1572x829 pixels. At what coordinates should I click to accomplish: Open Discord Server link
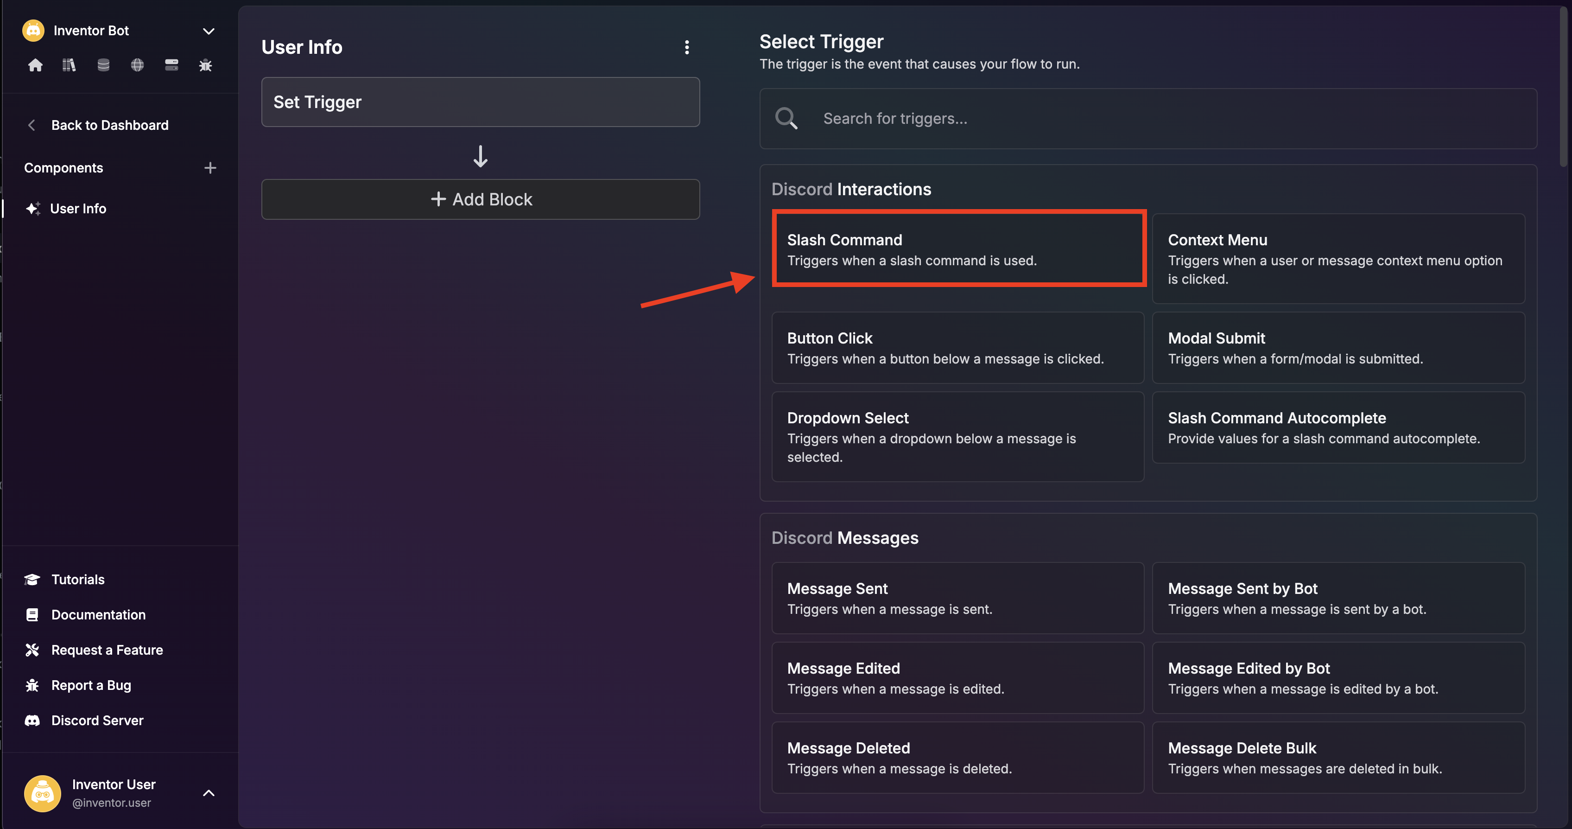(97, 721)
